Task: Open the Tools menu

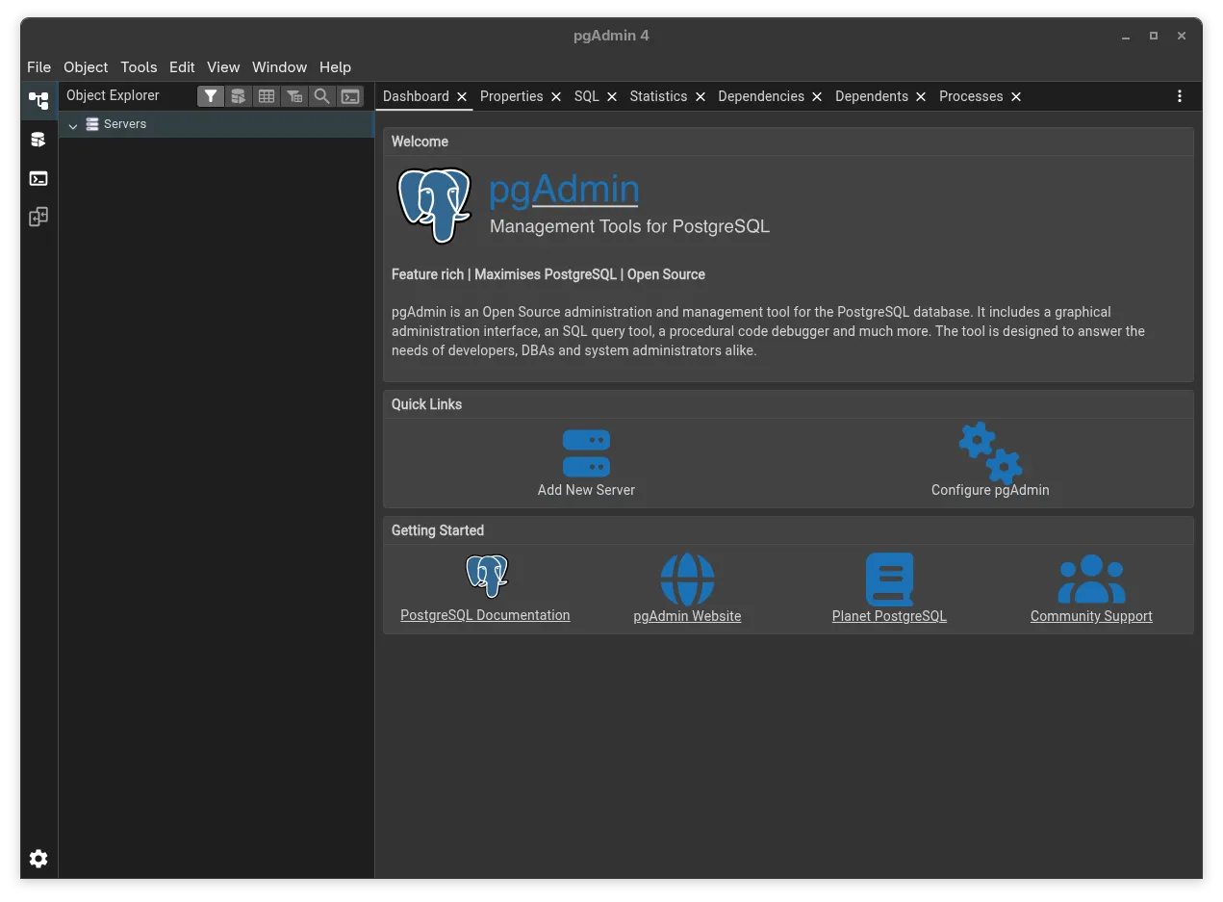Action: [x=139, y=67]
